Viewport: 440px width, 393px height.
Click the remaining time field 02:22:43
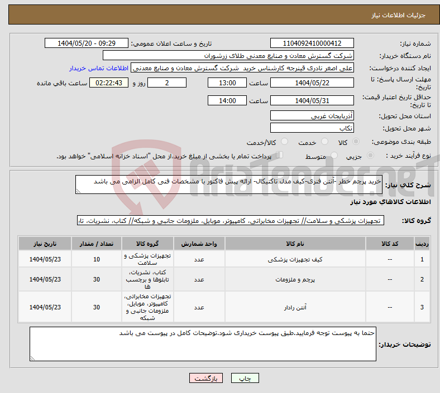pyautogui.click(x=109, y=83)
